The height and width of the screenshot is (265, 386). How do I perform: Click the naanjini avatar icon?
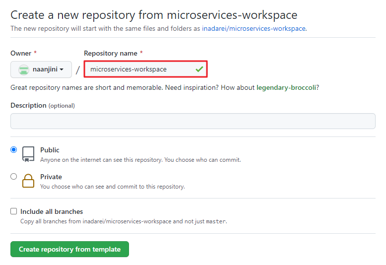pos(24,69)
